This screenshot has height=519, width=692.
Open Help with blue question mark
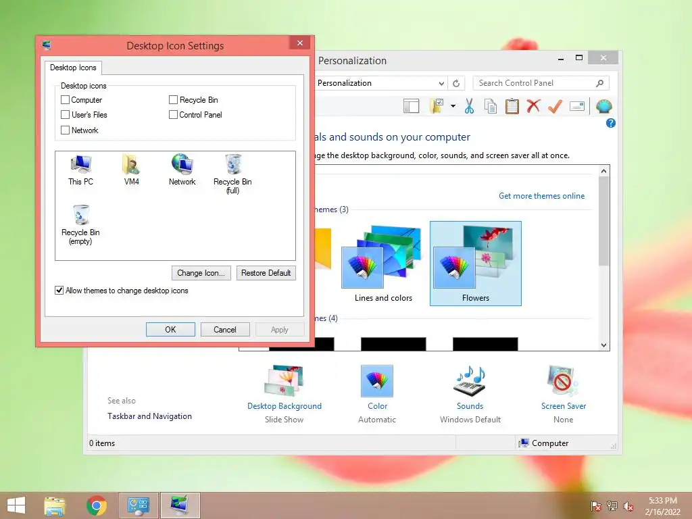[611, 123]
